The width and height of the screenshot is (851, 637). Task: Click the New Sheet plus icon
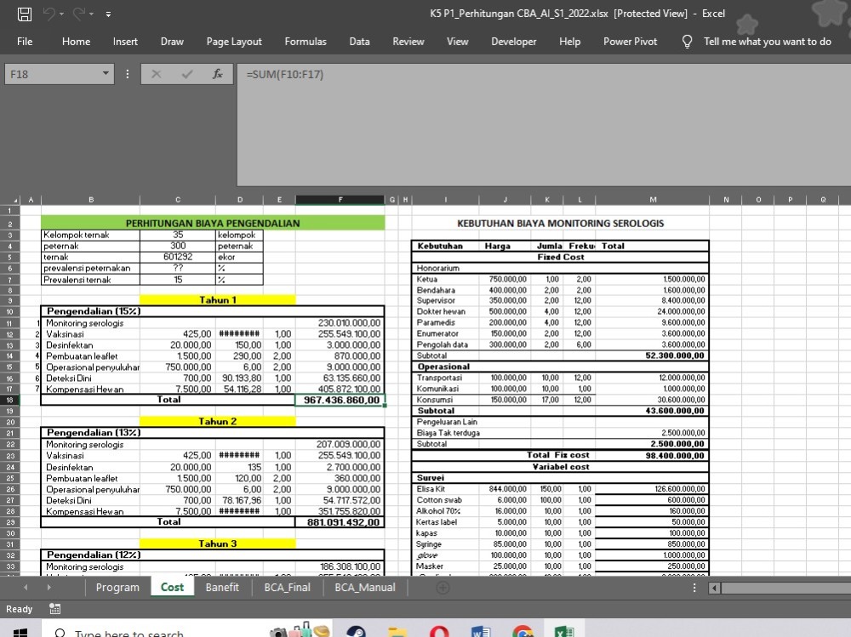(x=443, y=588)
